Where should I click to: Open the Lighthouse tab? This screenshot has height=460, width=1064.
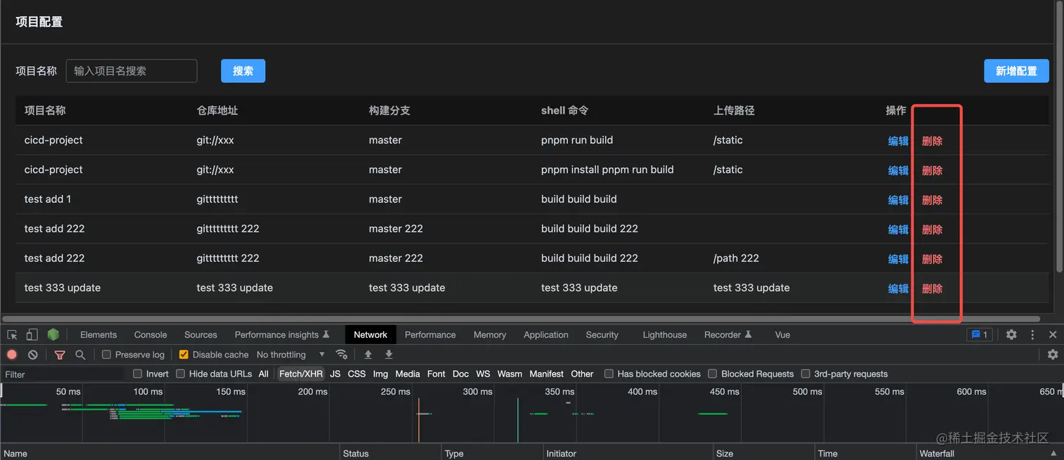point(664,335)
